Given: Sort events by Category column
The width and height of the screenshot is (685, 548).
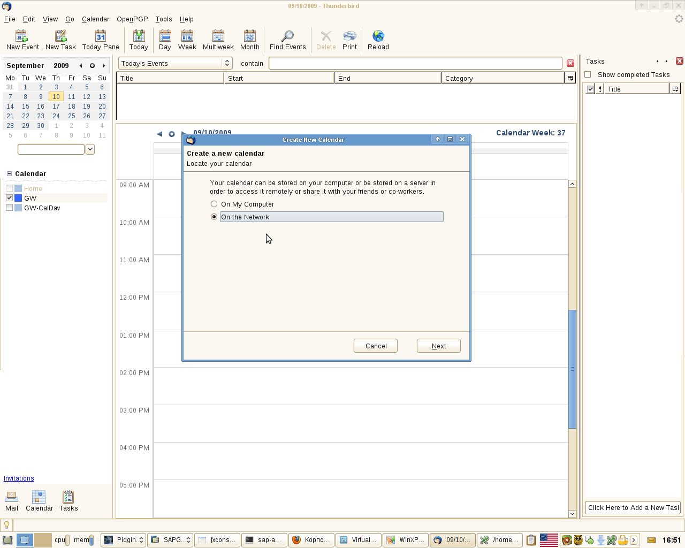Looking at the screenshot, I should click(x=503, y=78).
